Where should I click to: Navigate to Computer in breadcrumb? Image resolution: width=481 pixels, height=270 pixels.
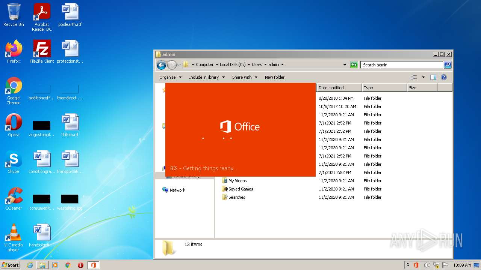(x=204, y=65)
